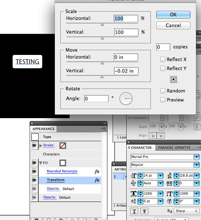Click the Cancel button

[x=173, y=25]
